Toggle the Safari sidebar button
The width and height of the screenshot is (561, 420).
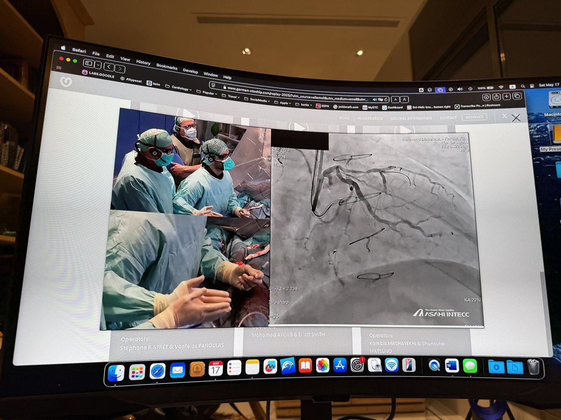89,63
